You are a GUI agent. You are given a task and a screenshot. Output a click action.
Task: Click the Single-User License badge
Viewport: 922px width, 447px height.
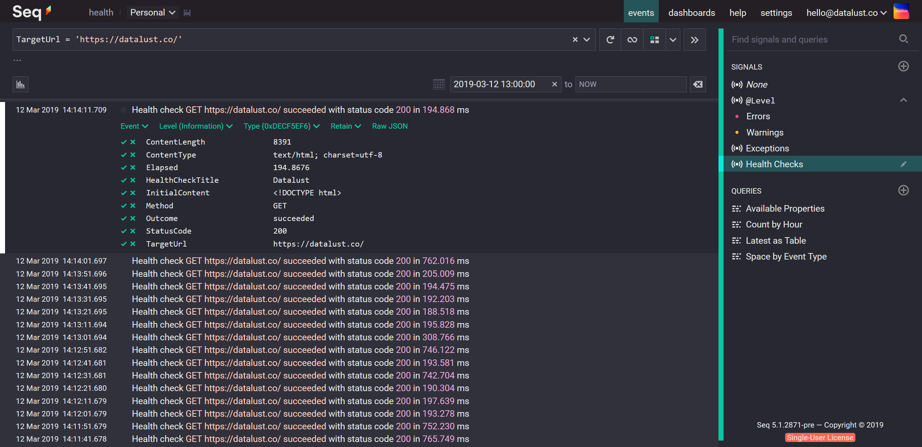point(820,438)
